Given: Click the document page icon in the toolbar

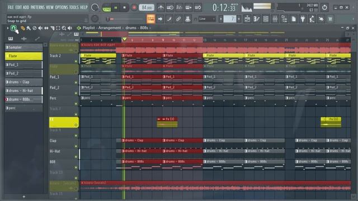Looking at the screenshot, I should [294, 19].
